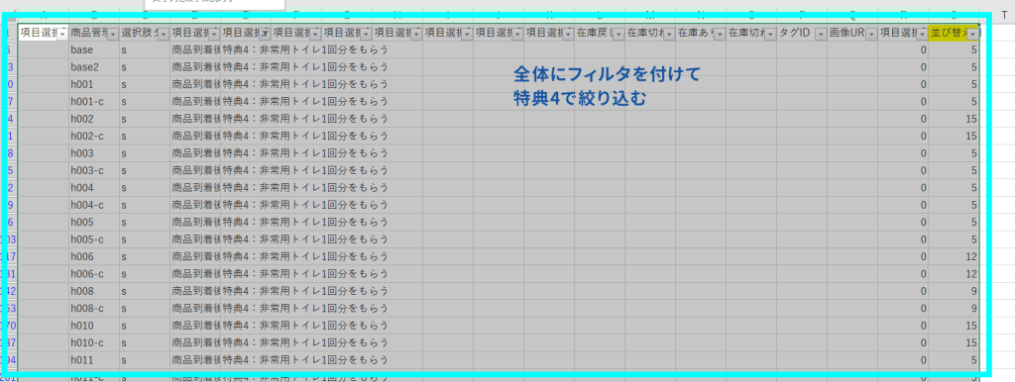Select the column T header
Screen dimensions: 1015x382
click(1003, 14)
